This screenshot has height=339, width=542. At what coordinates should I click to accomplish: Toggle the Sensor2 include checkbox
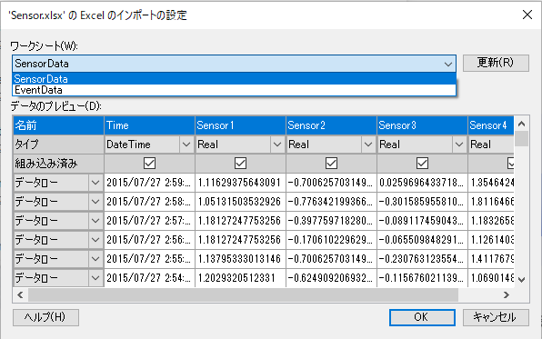(x=331, y=163)
